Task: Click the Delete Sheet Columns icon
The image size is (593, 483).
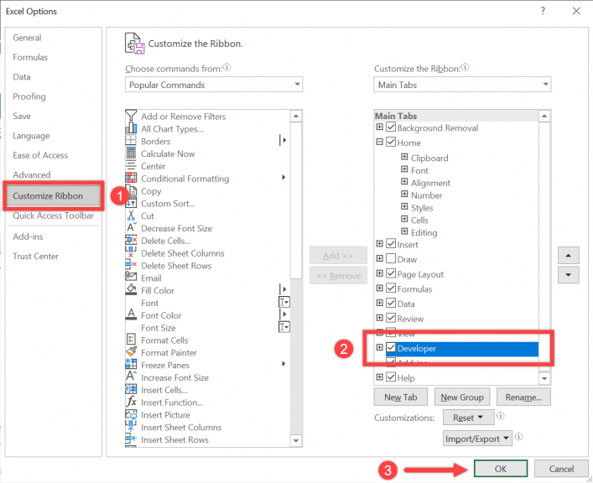Action: point(131,252)
